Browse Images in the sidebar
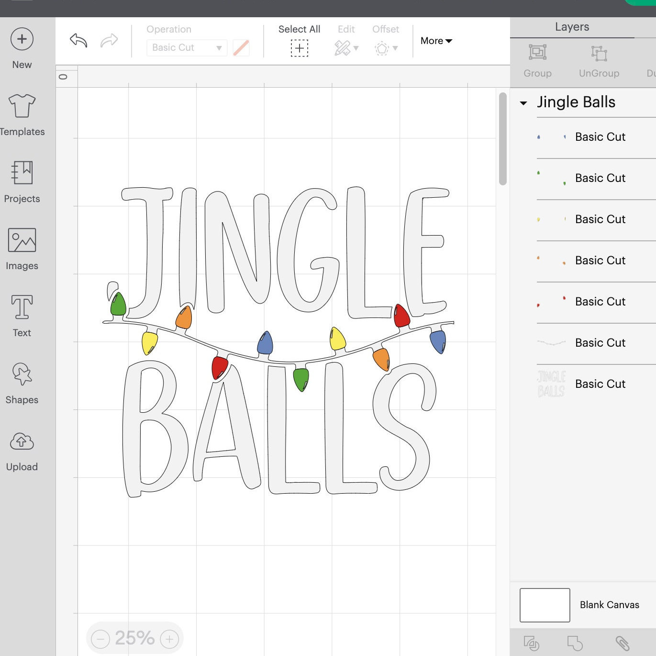656x656 pixels. coord(22,247)
